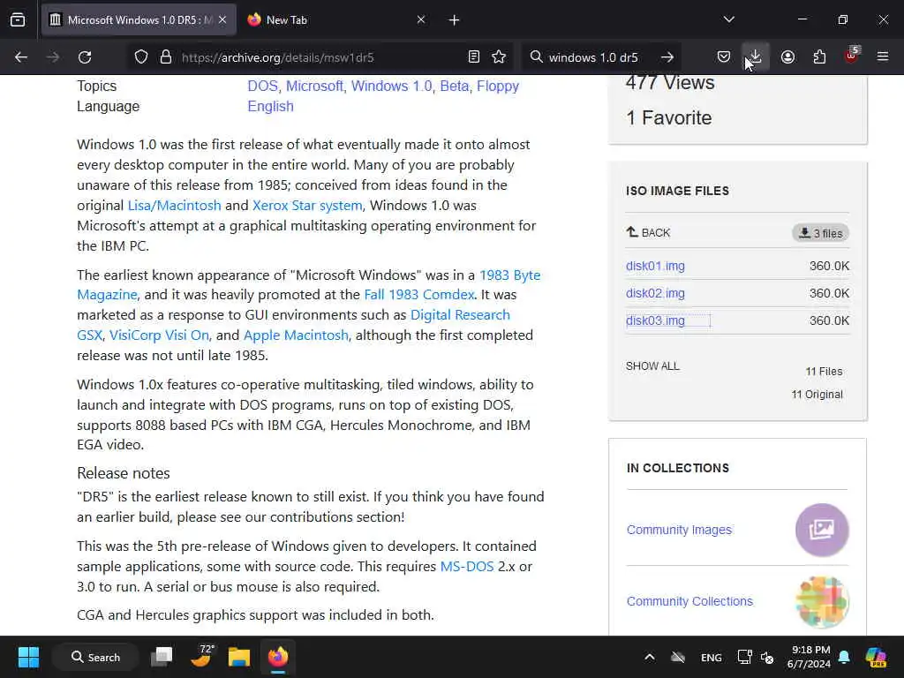Open the ENG language switcher
904x678 pixels.
[x=711, y=657]
